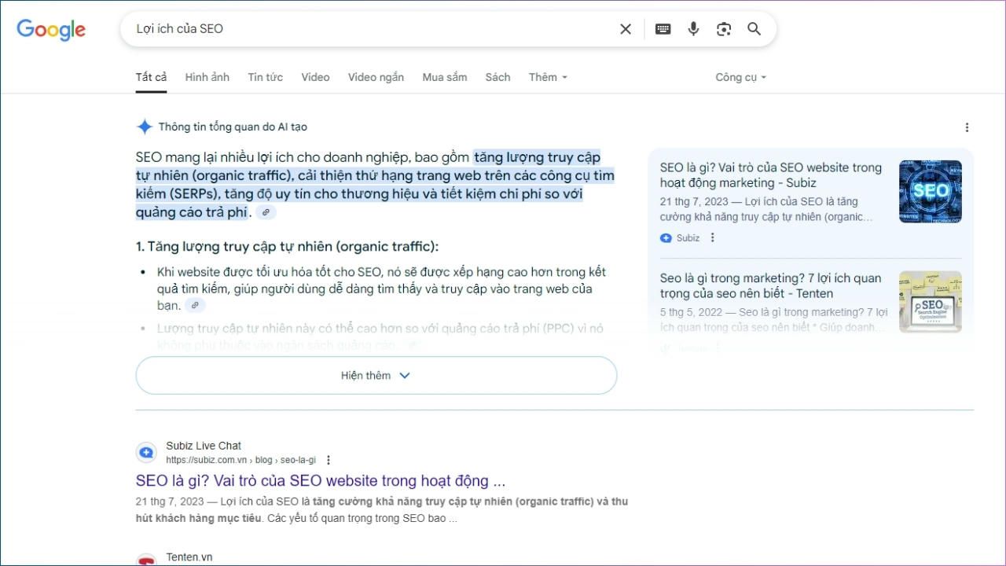This screenshot has height=566, width=1006.
Task: Click 'Subiz Live Chat' site name
Action: click(204, 446)
